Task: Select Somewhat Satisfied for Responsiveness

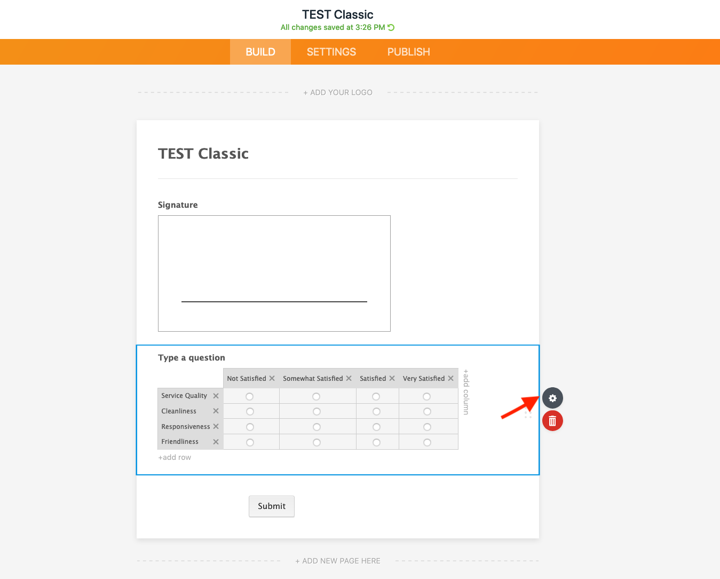Action: (317, 427)
